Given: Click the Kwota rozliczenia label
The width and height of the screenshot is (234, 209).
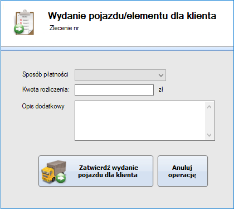Looking at the screenshot, I should coord(46,89).
